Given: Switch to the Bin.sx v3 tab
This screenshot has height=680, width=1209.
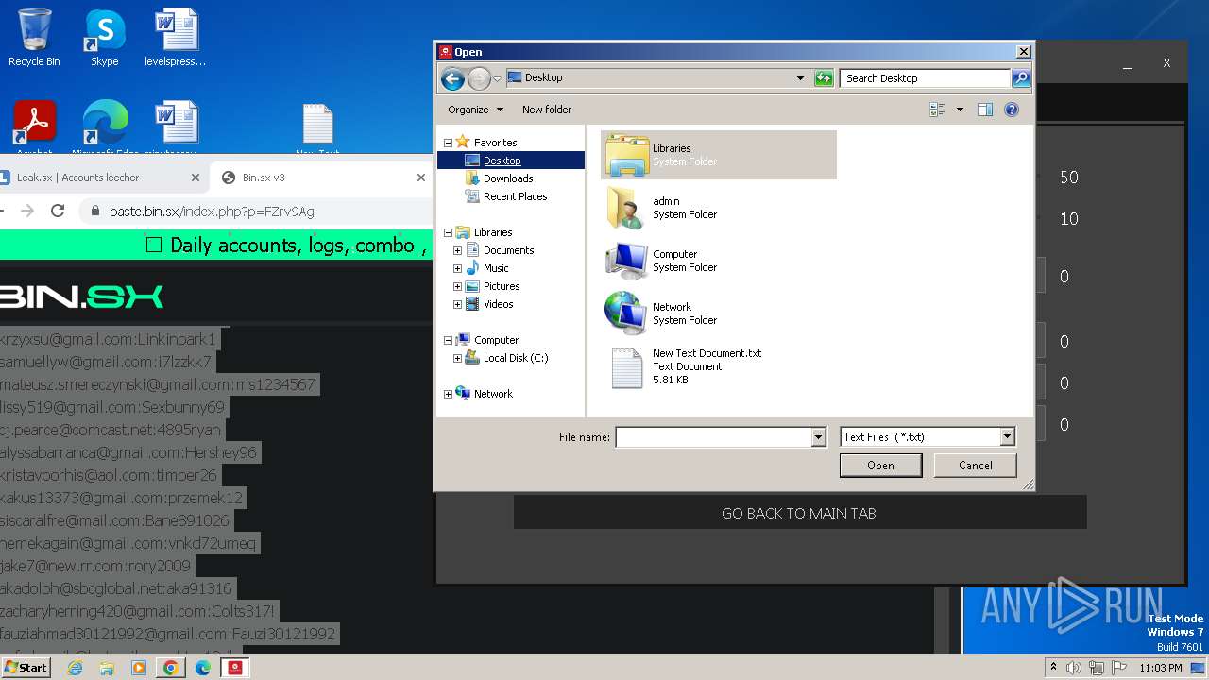Looking at the screenshot, I should (x=321, y=178).
